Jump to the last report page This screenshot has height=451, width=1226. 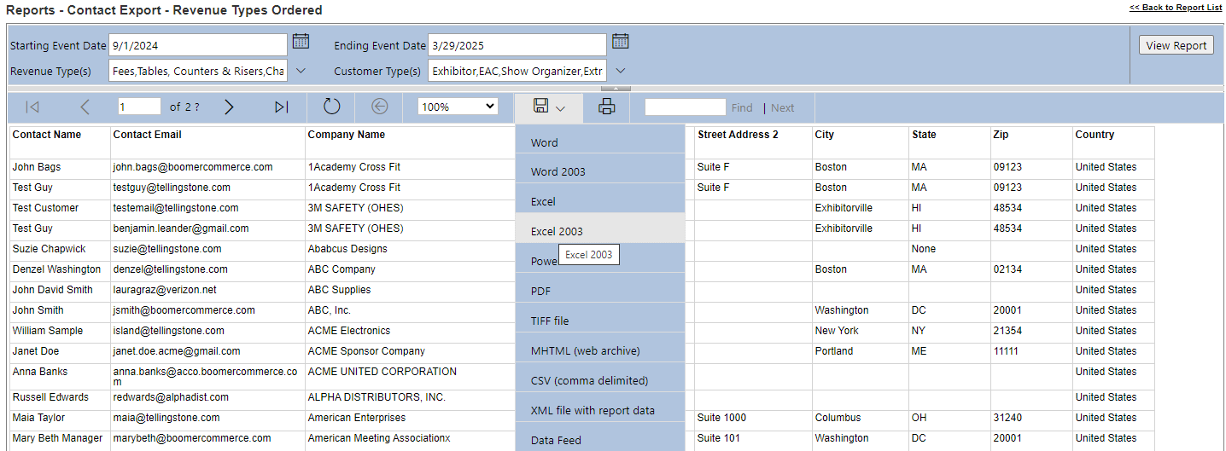(282, 107)
